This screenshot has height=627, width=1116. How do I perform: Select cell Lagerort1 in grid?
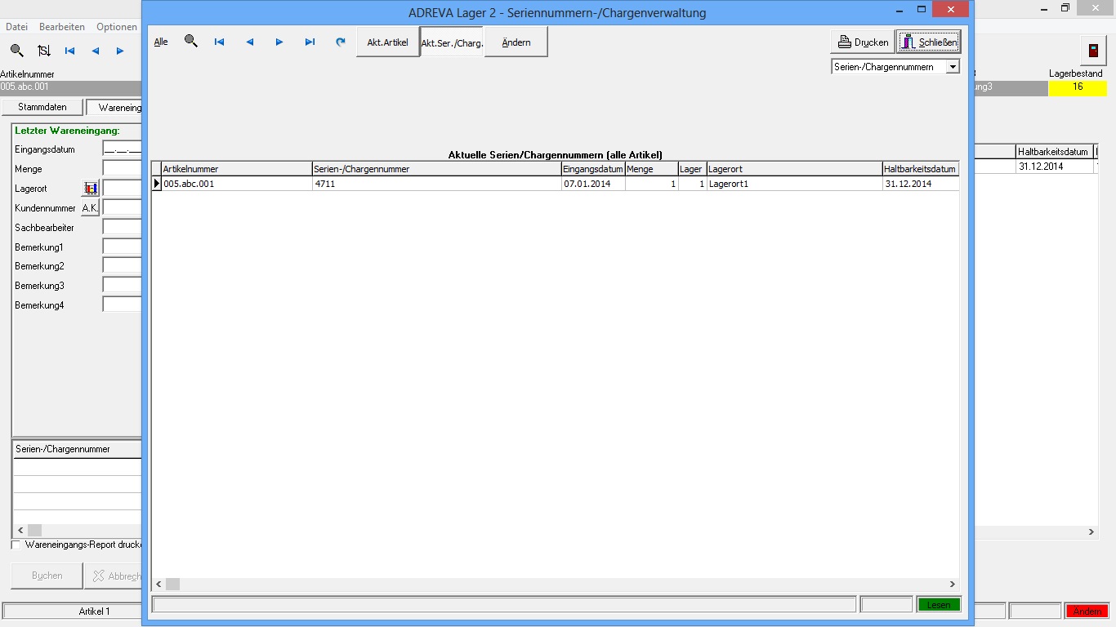click(794, 184)
